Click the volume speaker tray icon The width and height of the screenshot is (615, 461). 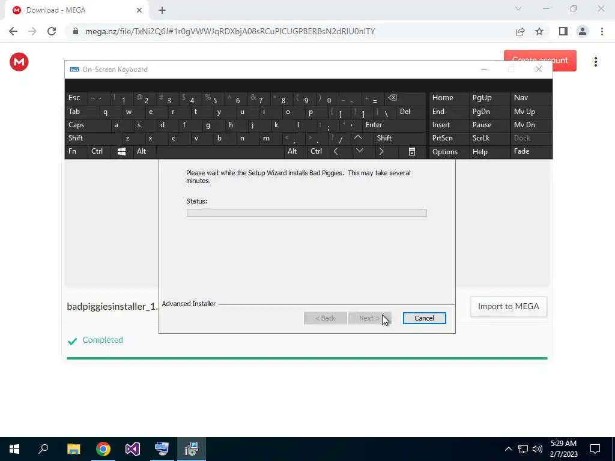coord(538,449)
